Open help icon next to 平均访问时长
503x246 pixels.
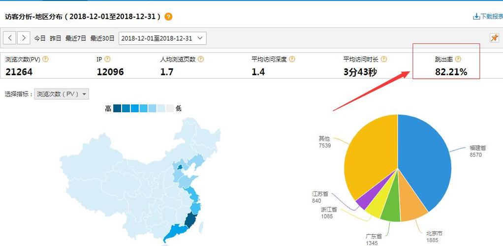tap(384, 60)
